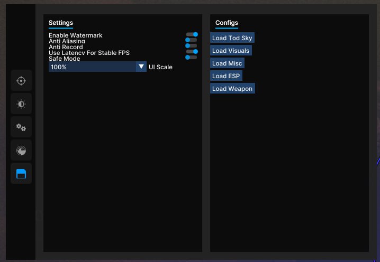Switch on Safe Mode

[x=191, y=58]
